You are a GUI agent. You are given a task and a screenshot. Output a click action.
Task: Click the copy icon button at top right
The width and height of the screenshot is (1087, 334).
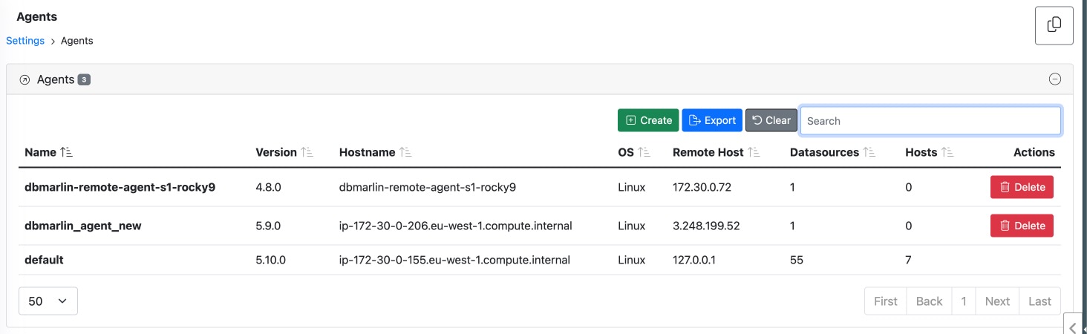1054,25
